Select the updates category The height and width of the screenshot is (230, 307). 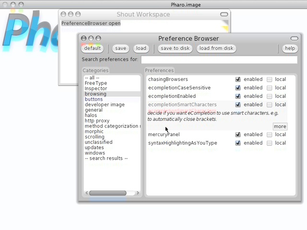pos(112,148)
